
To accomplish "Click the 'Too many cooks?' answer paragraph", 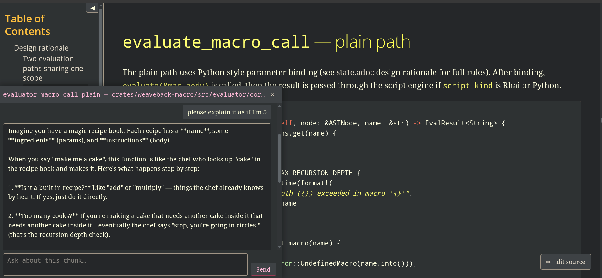I will pos(136,225).
